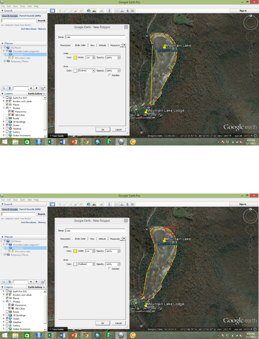Click Search button in top screenshot
This screenshot has height=339, width=259.
tap(41, 21)
